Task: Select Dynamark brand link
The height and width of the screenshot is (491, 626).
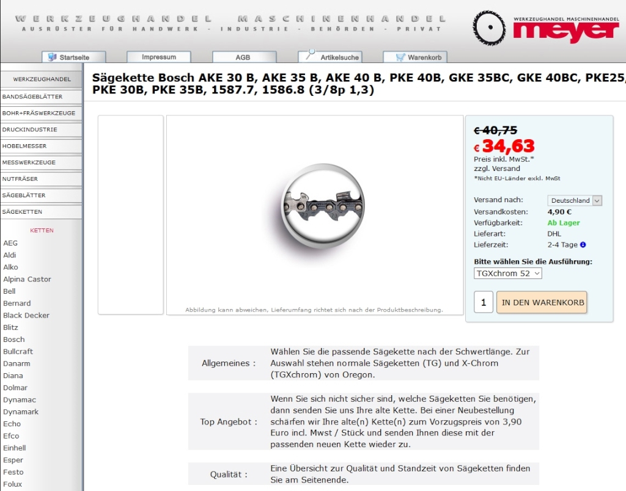Action: [21, 412]
